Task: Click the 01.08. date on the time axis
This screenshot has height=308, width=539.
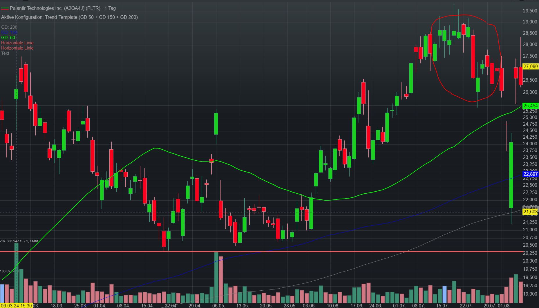Action: coord(504,306)
